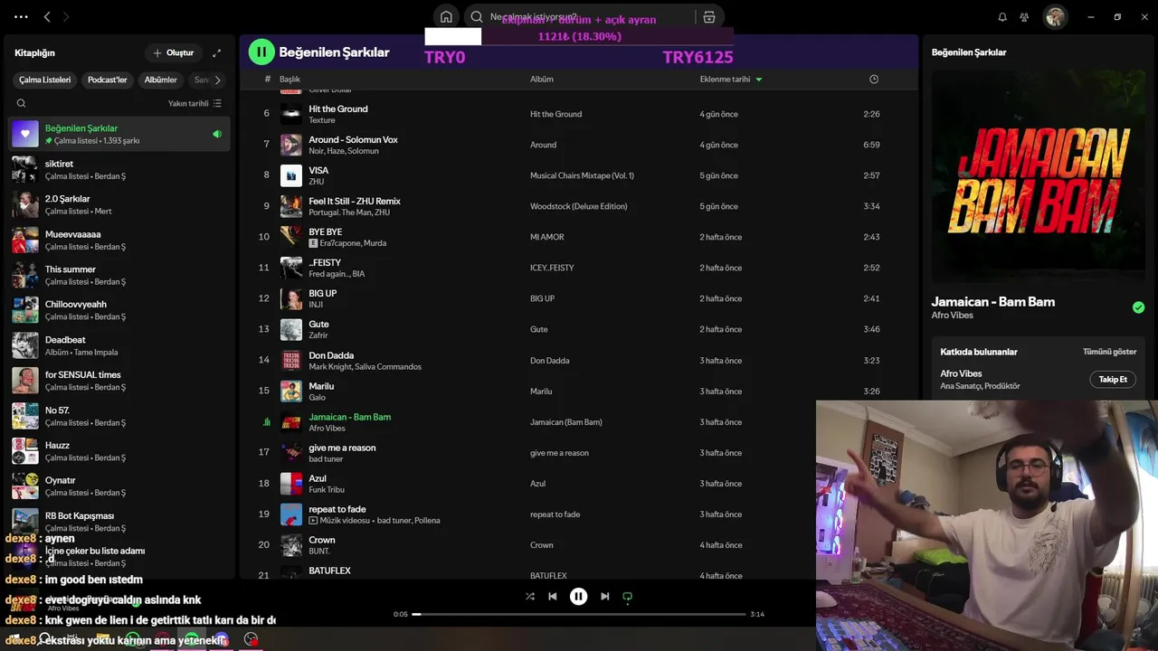
Task: Seek on the song progress bar
Action: pyautogui.click(x=579, y=614)
